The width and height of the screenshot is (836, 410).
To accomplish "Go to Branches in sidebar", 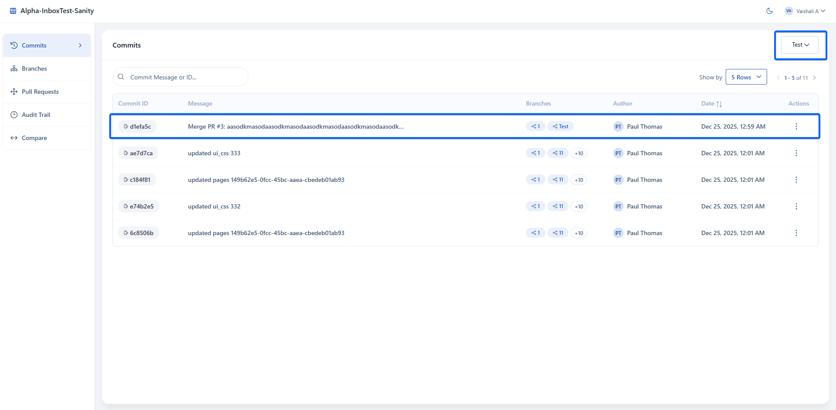I will click(x=47, y=68).
